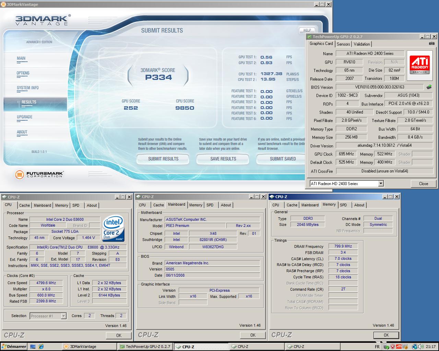The image size is (439, 351).
Task: Click the Démarrer start button
Action: pyautogui.click(x=14, y=347)
